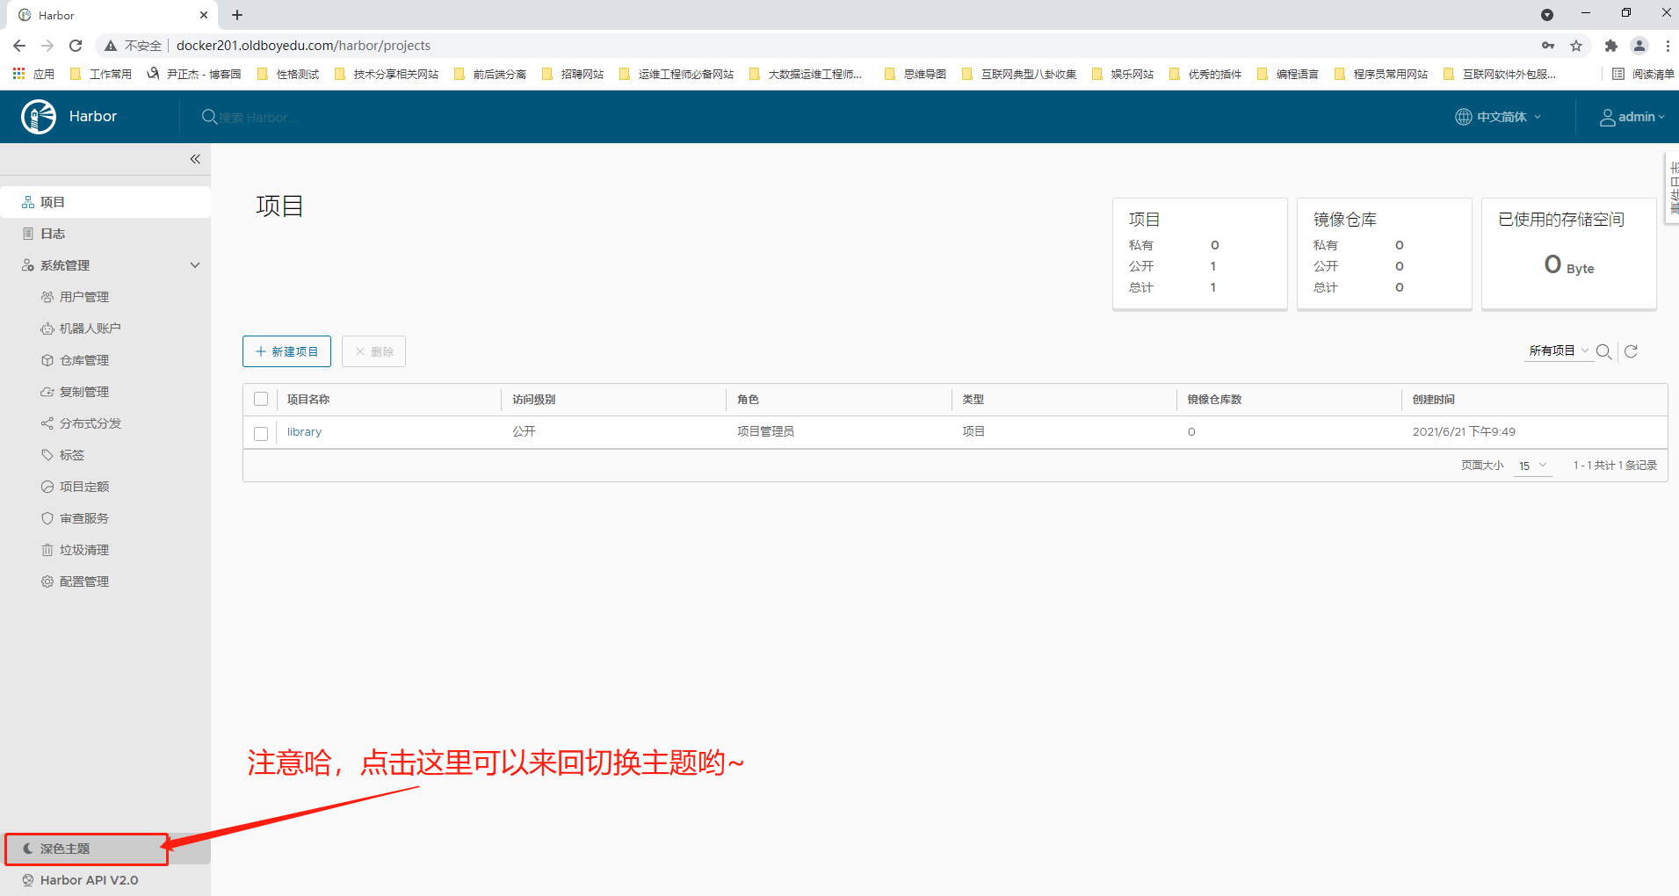The image size is (1679, 896).
Task: Open the library project link
Action: pos(304,432)
